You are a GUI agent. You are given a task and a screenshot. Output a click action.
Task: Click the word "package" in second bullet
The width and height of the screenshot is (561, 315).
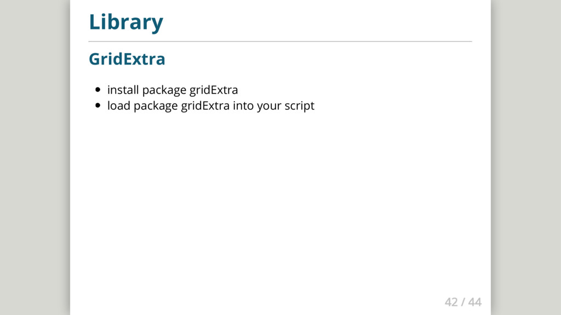(156, 106)
